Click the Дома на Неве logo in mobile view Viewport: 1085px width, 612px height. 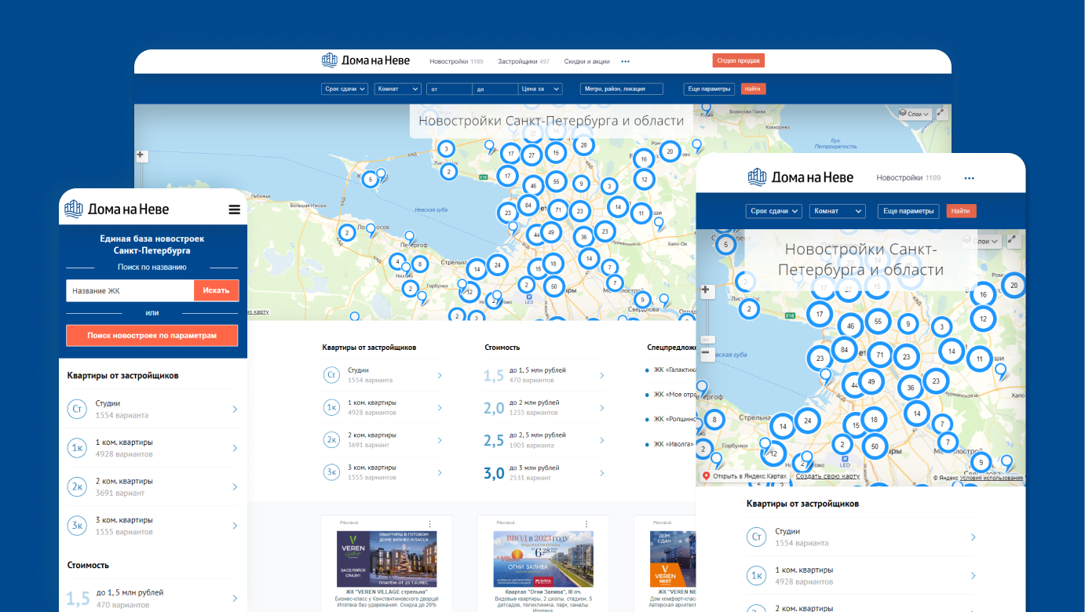click(116, 209)
